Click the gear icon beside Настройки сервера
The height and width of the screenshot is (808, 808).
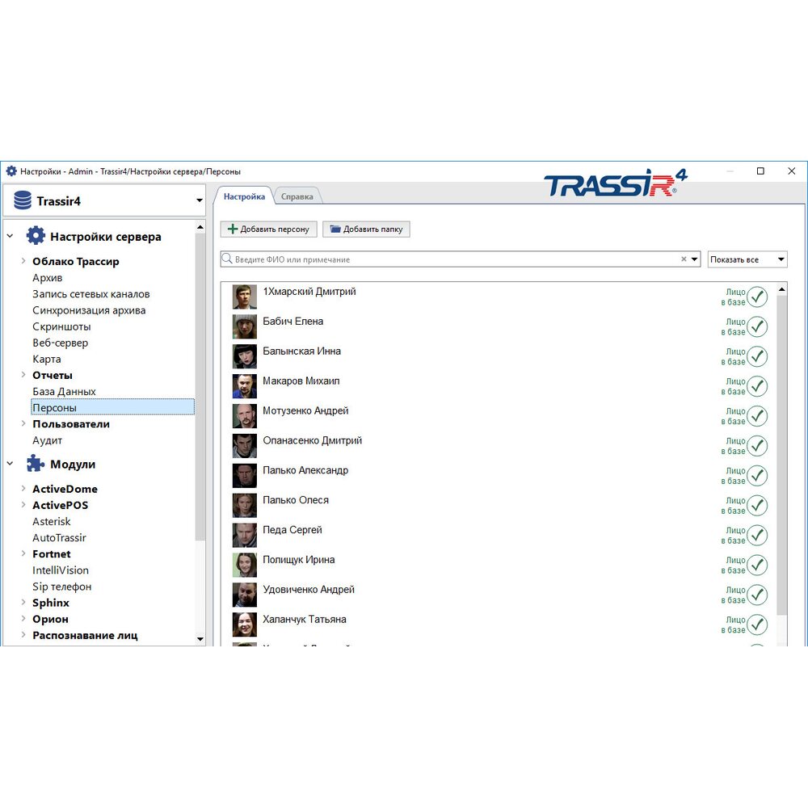pos(36,236)
